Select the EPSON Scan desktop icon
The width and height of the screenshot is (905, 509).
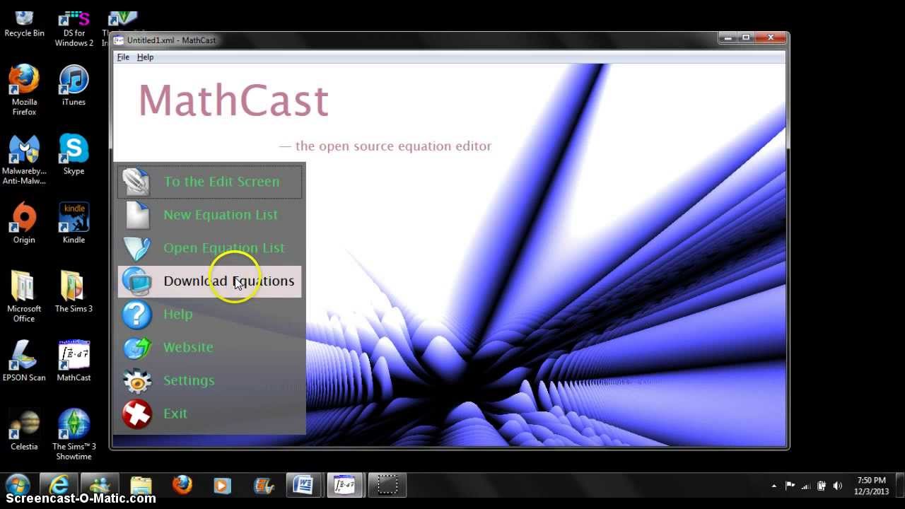(24, 361)
